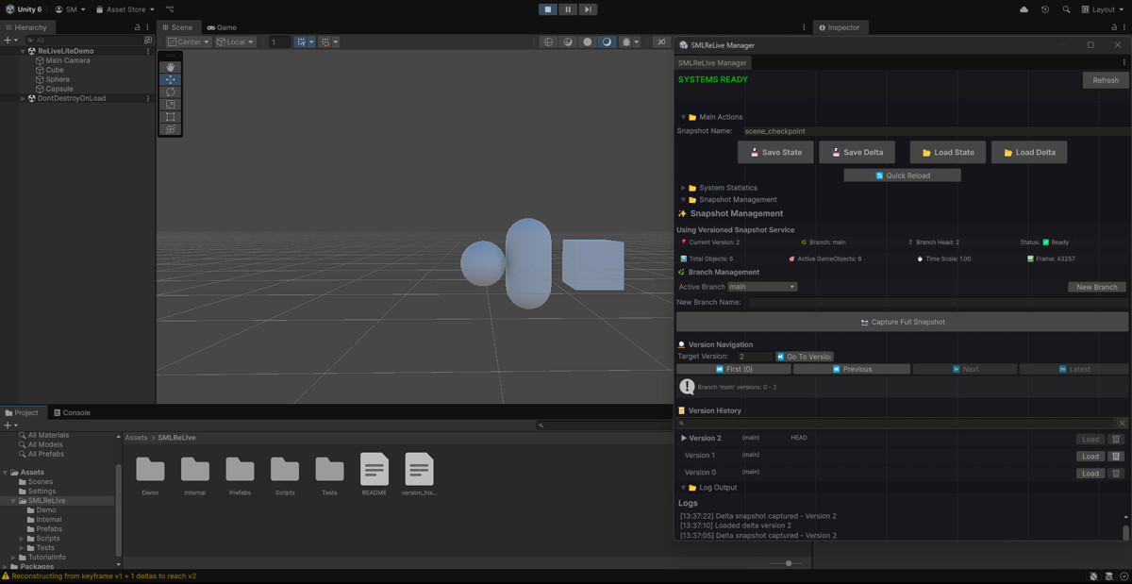Open the Unity cloud services icon

[1024, 9]
